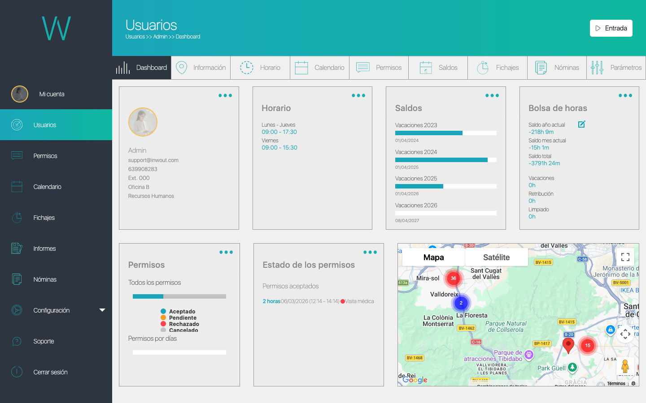Click the Admin breadcrumb link
The width and height of the screenshot is (646, 403).
[x=160, y=37]
